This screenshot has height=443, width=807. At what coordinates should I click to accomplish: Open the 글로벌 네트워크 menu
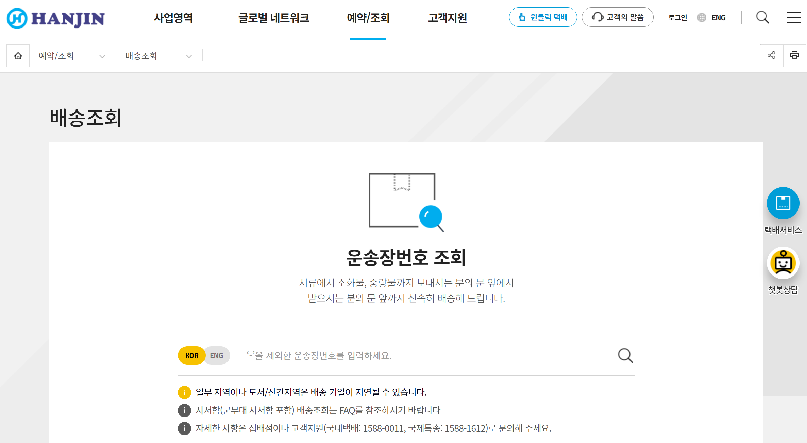(x=274, y=18)
